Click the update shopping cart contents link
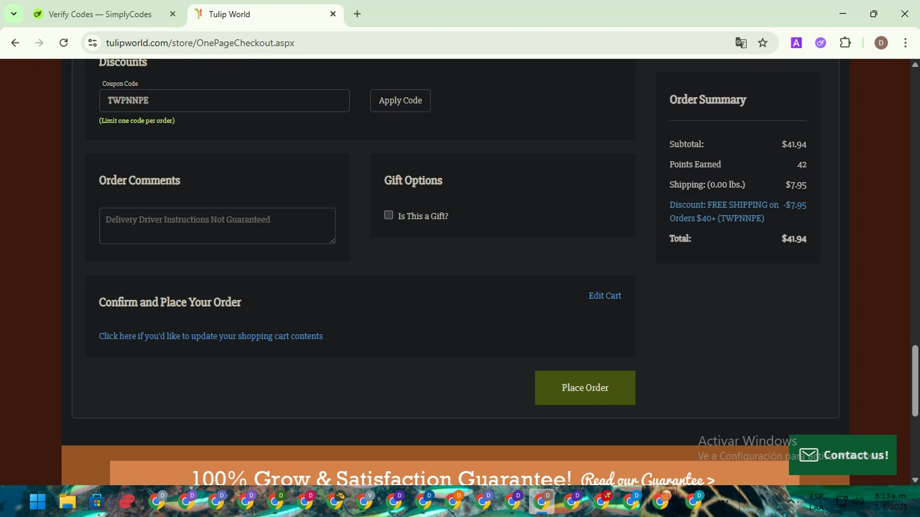The height and width of the screenshot is (517, 920). 211,336
